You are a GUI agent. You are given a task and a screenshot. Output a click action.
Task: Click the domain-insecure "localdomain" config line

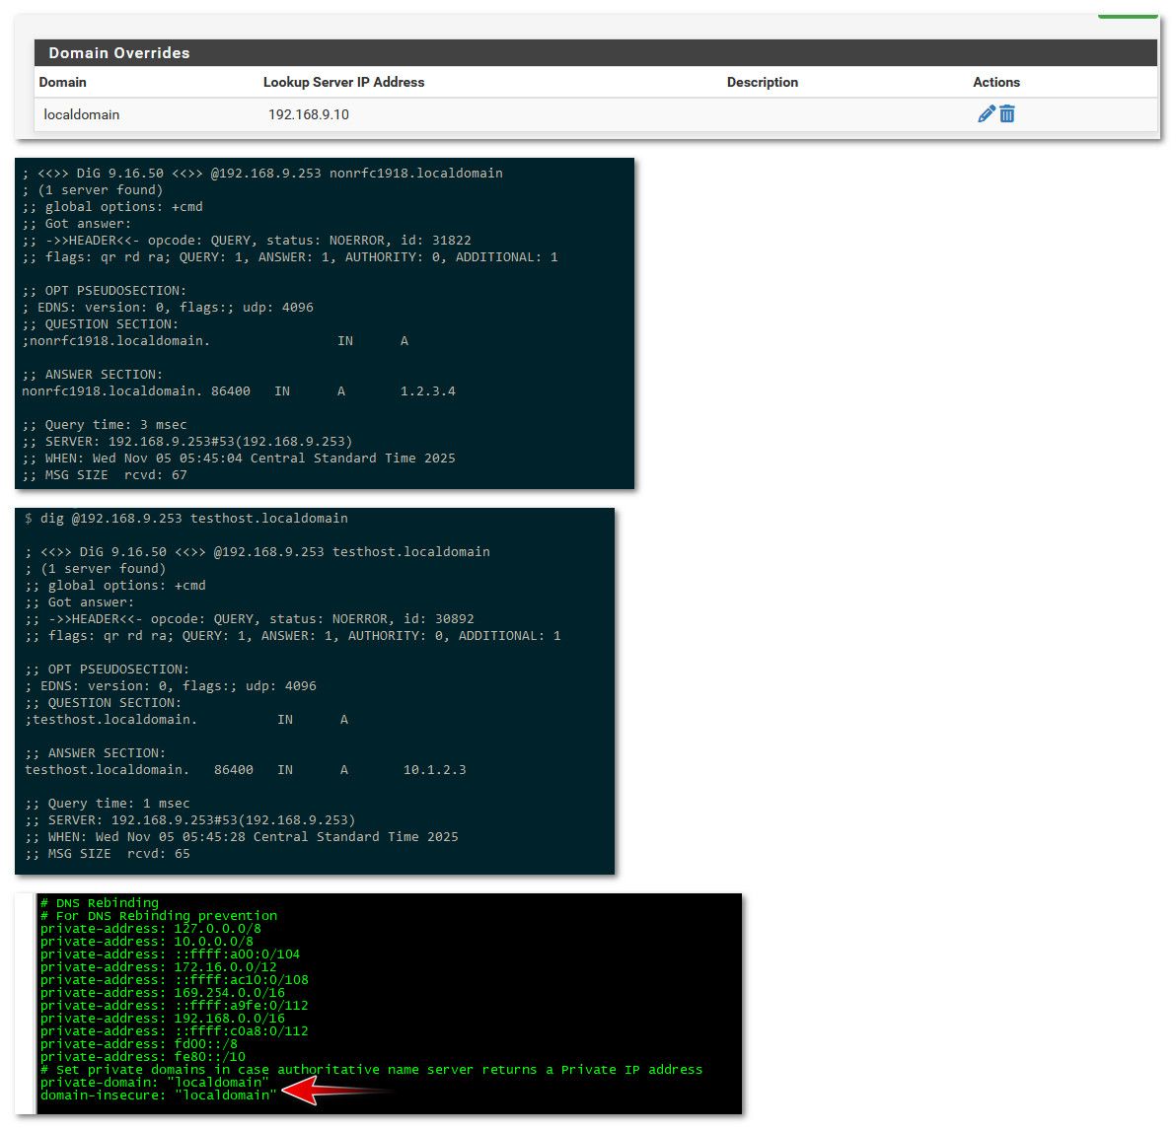[158, 1095]
